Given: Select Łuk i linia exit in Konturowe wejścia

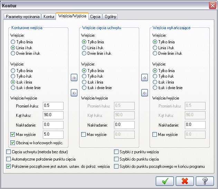Looking at the screenshot, I should 21,82.
